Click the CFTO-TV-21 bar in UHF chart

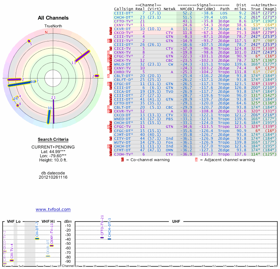[x=102, y=237]
